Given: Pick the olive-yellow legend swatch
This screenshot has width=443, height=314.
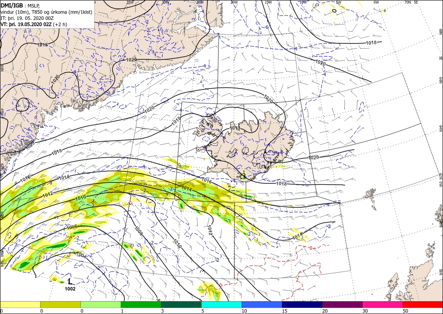Looking at the screenshot, I should (x=60, y=304).
